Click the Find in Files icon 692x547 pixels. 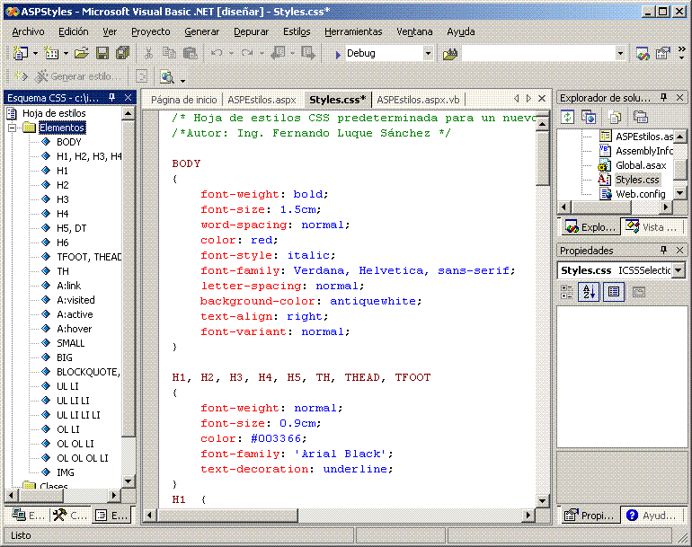pos(450,54)
